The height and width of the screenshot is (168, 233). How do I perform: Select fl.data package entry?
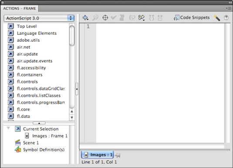(x=24, y=116)
